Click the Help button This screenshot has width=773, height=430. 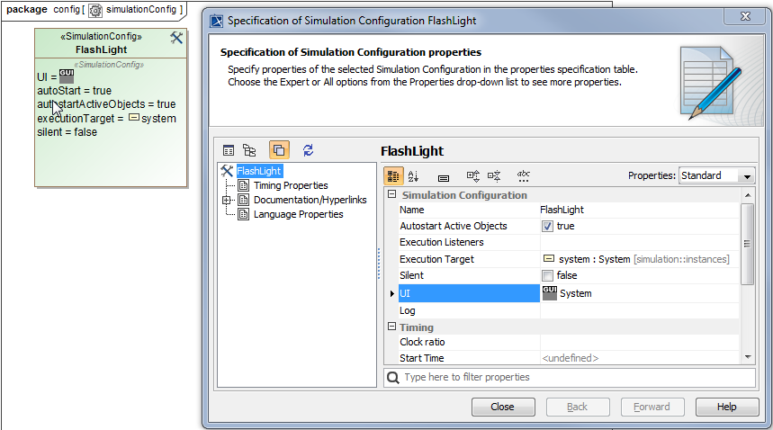pos(727,407)
